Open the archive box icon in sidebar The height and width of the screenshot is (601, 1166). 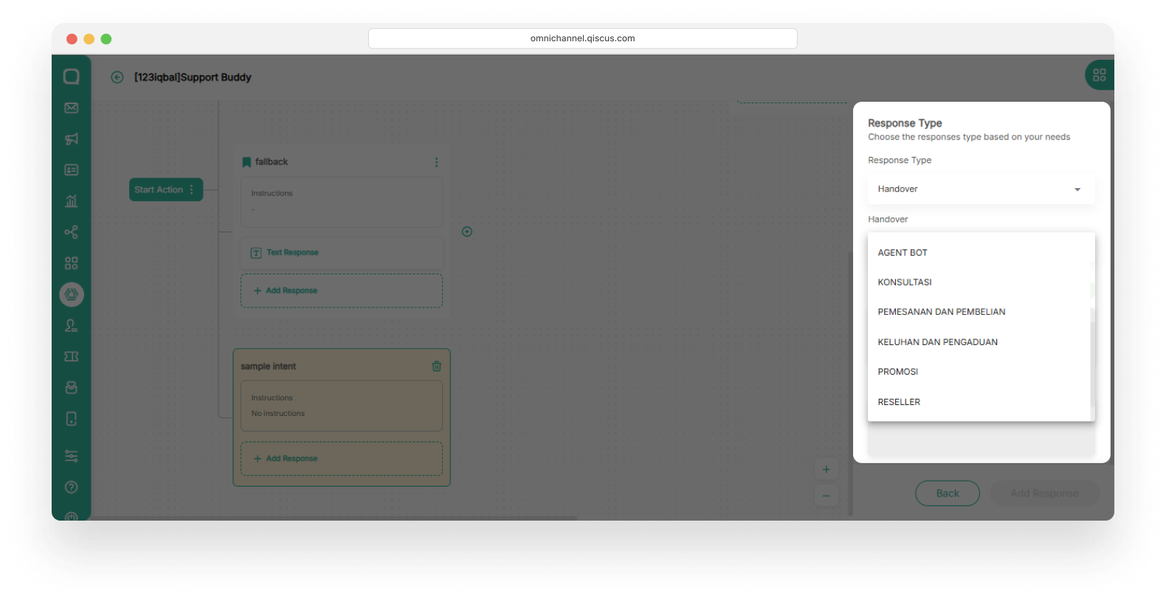72,387
